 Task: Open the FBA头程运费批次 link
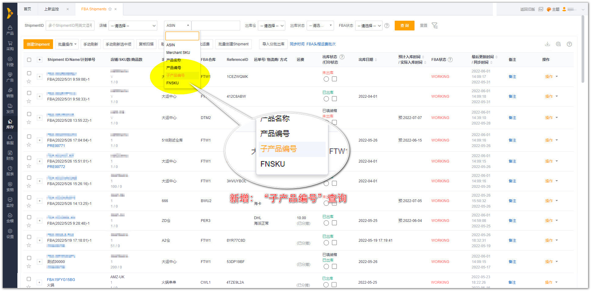click(321, 44)
